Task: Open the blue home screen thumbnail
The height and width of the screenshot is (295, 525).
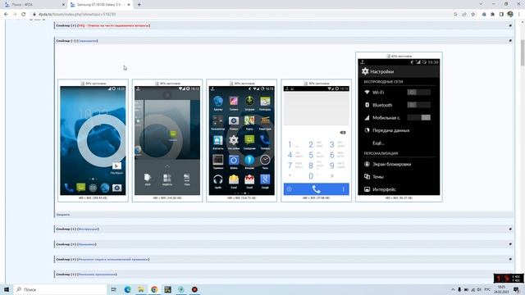Action: point(93,140)
